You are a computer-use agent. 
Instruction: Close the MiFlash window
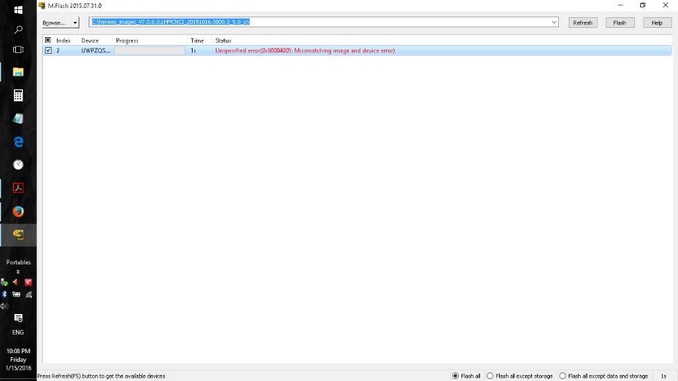pos(665,5)
